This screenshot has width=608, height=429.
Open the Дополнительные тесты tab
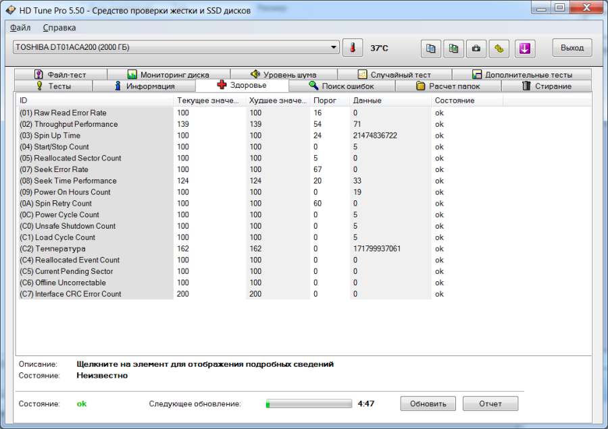(x=522, y=74)
